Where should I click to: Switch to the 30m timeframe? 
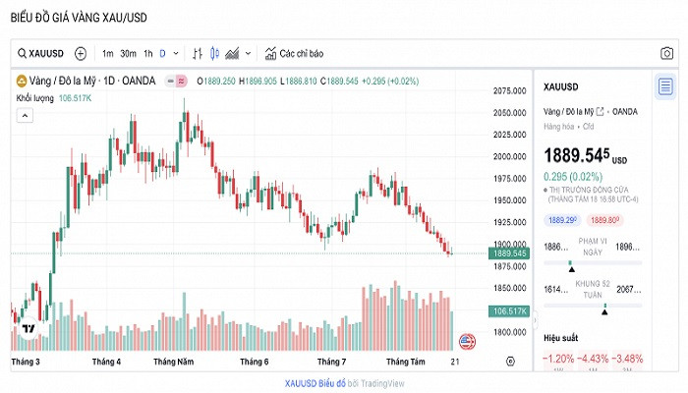coord(128,53)
